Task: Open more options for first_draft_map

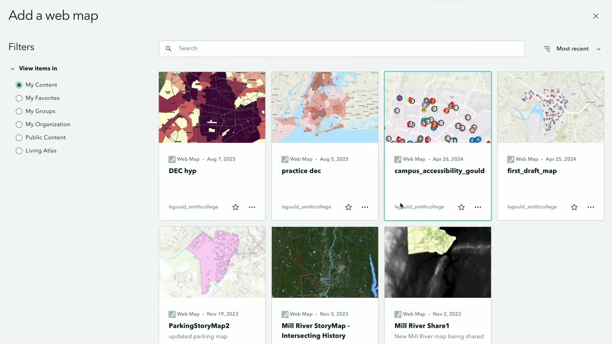Action: tap(590, 207)
